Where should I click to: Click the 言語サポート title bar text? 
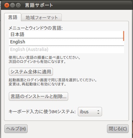click(x=39, y=5)
